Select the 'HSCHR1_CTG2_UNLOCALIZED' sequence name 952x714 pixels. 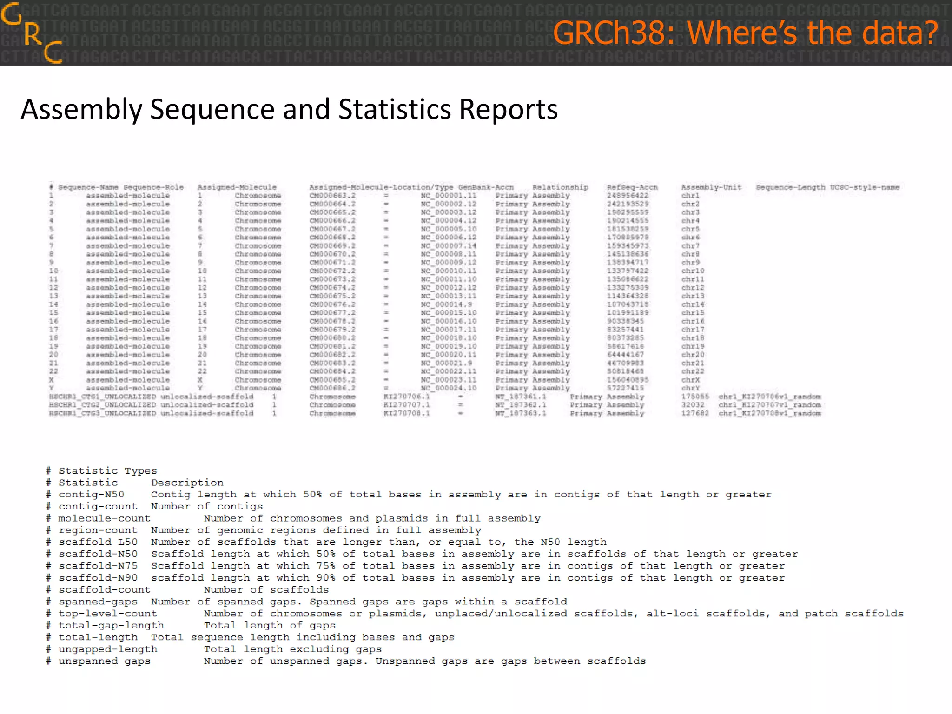click(x=102, y=405)
